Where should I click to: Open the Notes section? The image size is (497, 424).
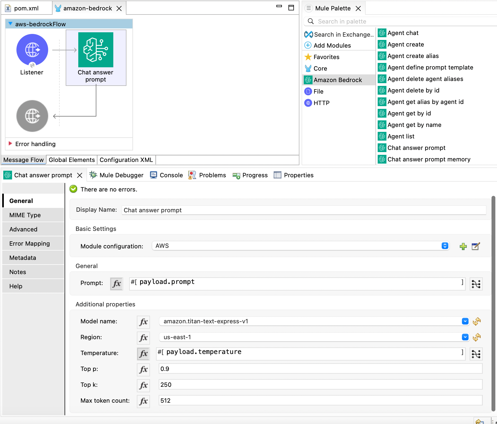coord(33,272)
